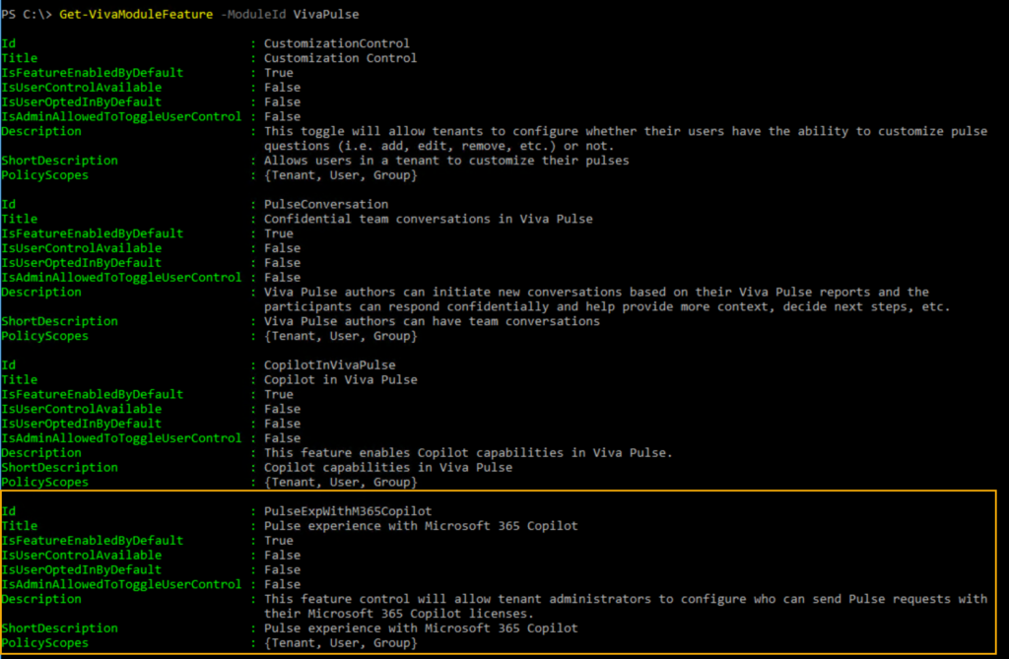Click the -ModuleId parameter text
The width and height of the screenshot is (1009, 659).
[253, 14]
